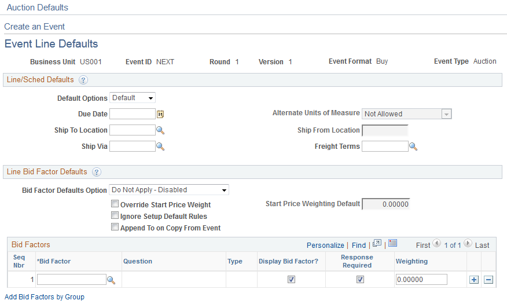Look up Ship To Location values
Image resolution: width=507 pixels, height=304 pixels.
160,130
